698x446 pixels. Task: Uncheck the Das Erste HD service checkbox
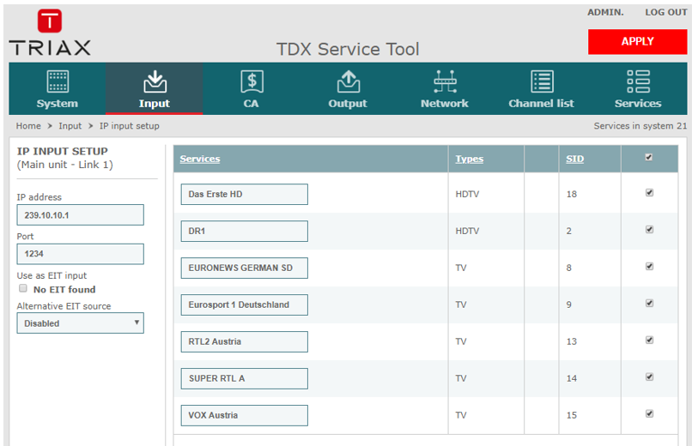pos(649,192)
